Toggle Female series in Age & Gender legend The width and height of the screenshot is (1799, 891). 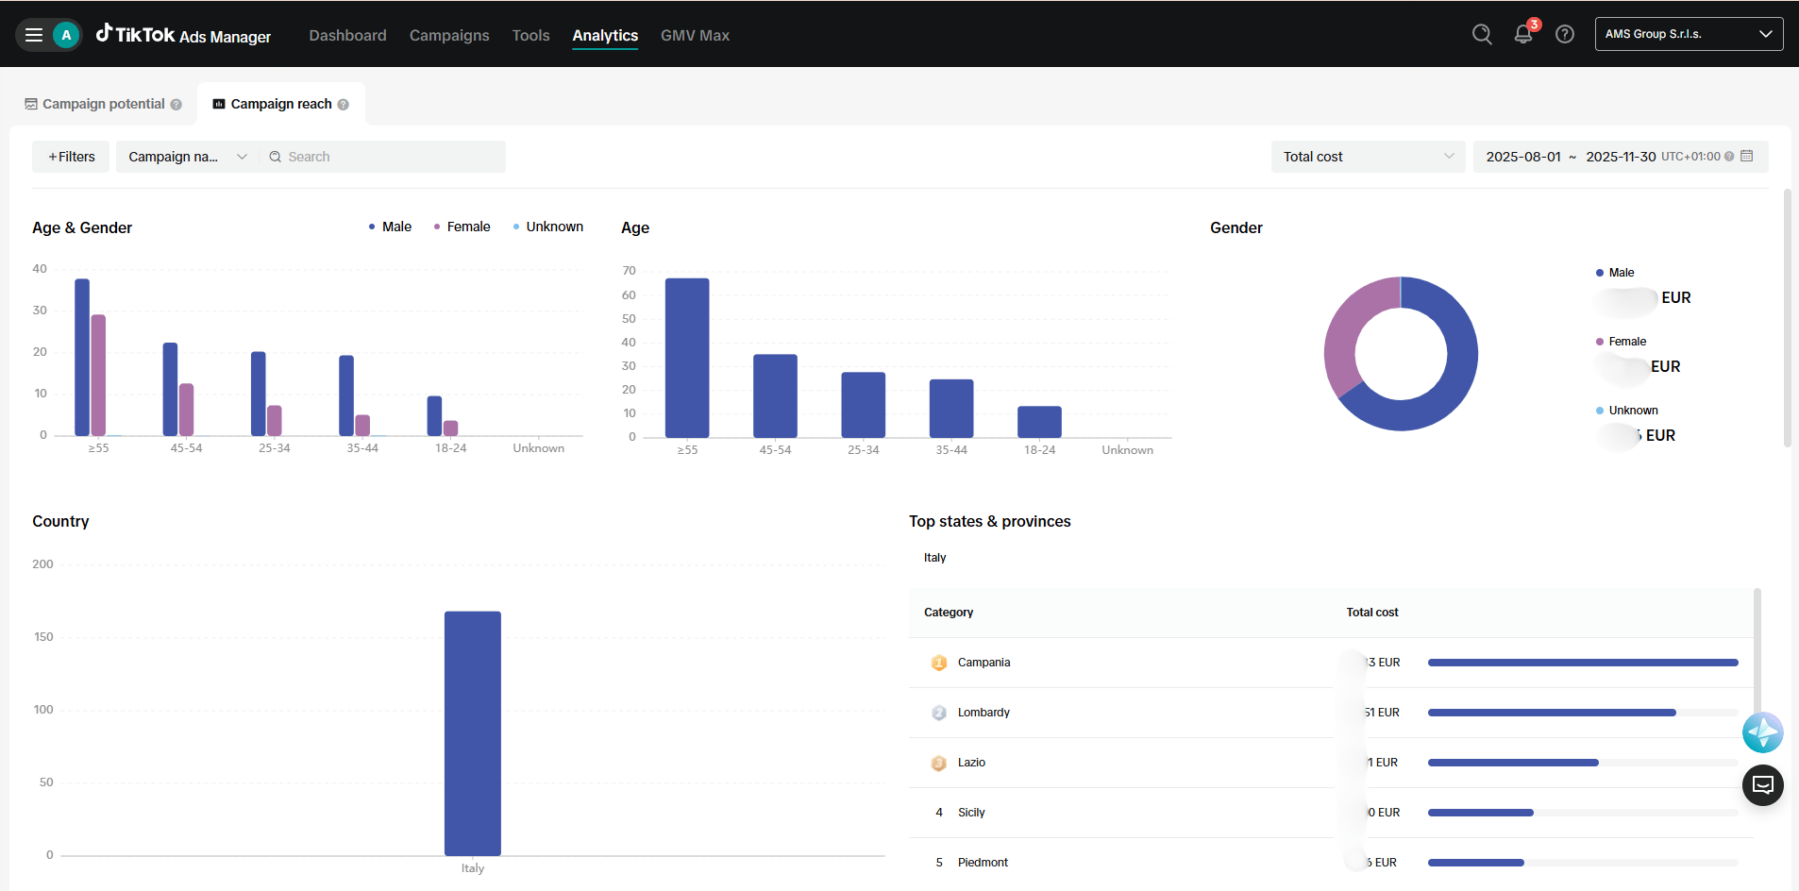tap(462, 227)
